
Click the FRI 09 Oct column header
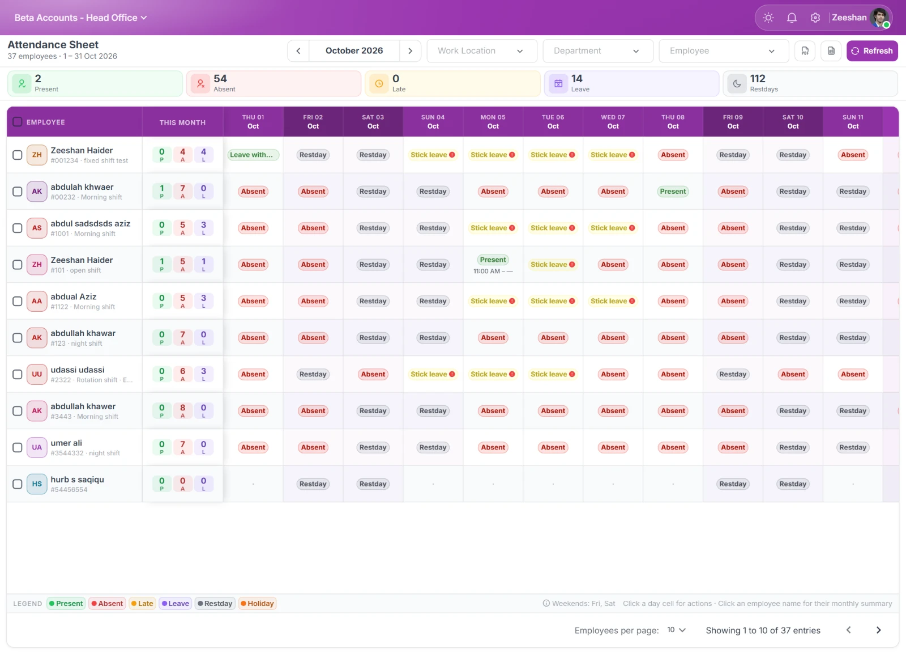point(733,122)
